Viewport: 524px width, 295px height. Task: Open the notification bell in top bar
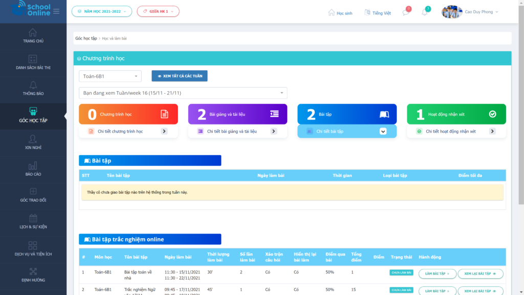pos(425,12)
